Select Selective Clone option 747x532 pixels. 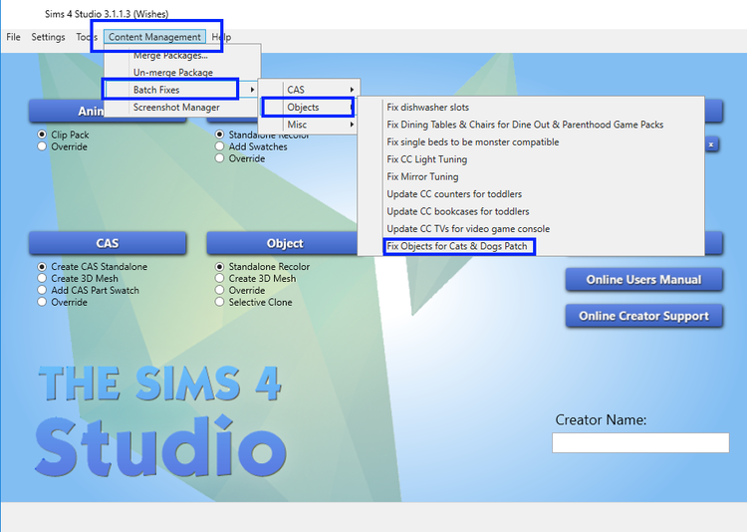click(x=219, y=302)
